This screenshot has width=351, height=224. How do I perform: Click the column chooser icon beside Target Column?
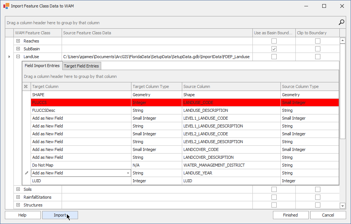coord(26,86)
